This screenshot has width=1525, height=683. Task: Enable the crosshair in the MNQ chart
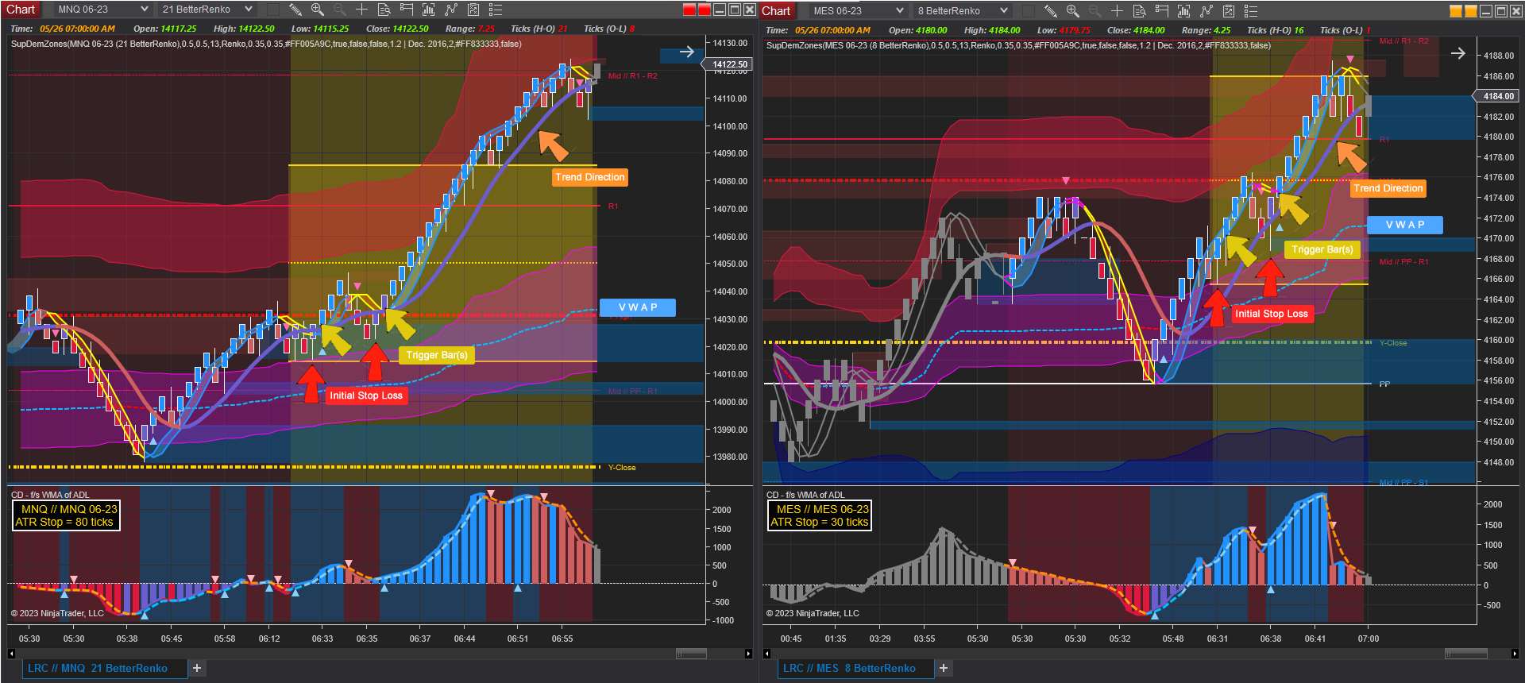coord(362,10)
